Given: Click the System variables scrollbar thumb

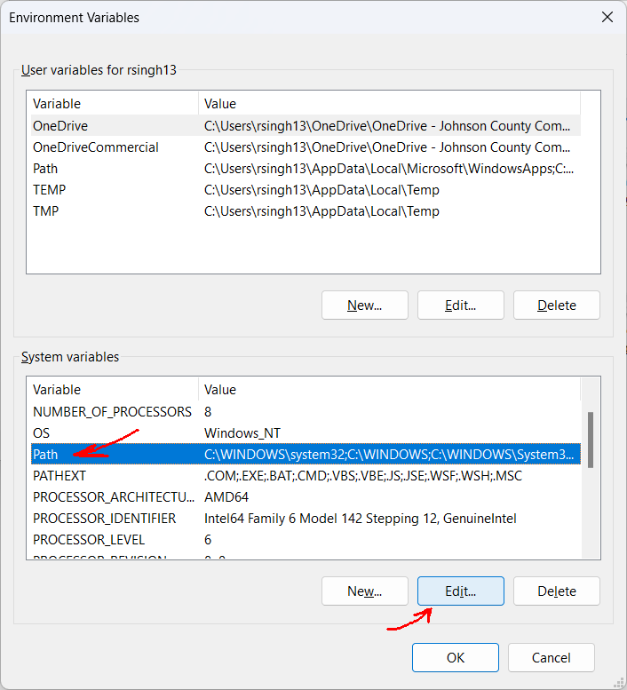Looking at the screenshot, I should pyautogui.click(x=591, y=440).
